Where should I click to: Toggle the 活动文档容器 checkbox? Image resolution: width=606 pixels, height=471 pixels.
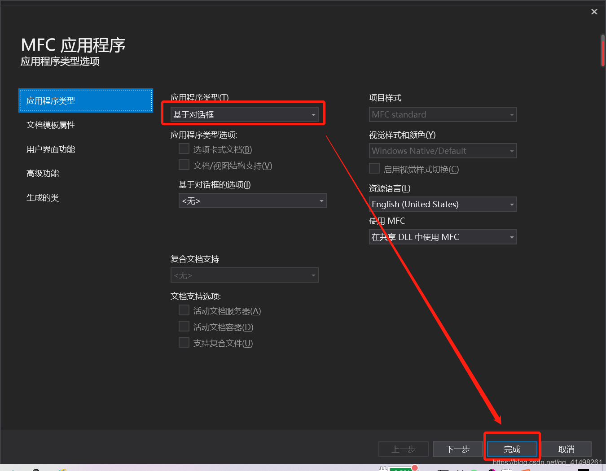(x=184, y=327)
